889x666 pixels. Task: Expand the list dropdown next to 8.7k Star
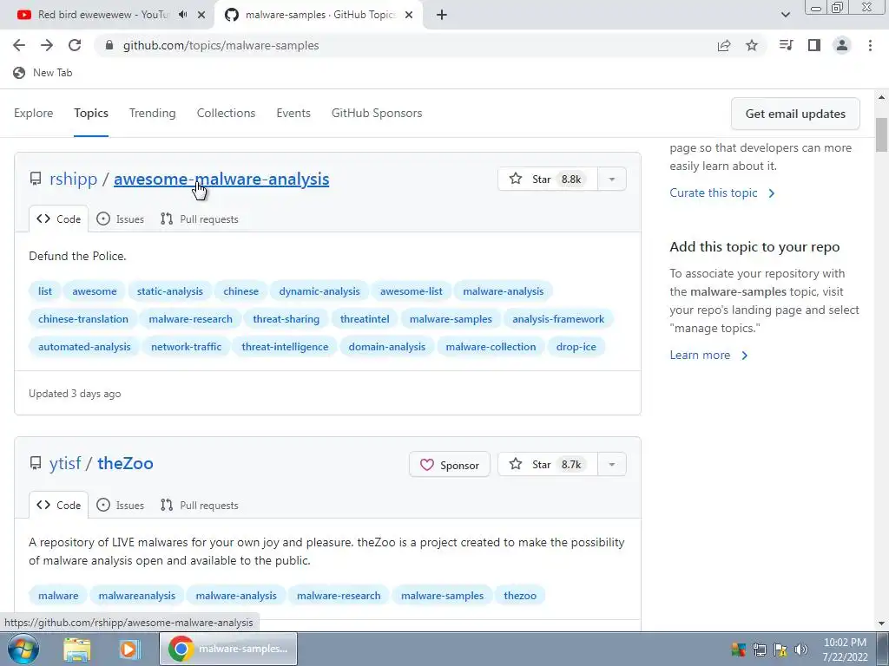pos(612,465)
